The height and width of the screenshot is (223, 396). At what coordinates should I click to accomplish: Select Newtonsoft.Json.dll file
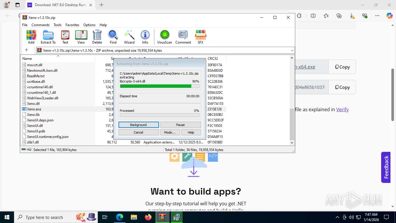click(x=42, y=71)
